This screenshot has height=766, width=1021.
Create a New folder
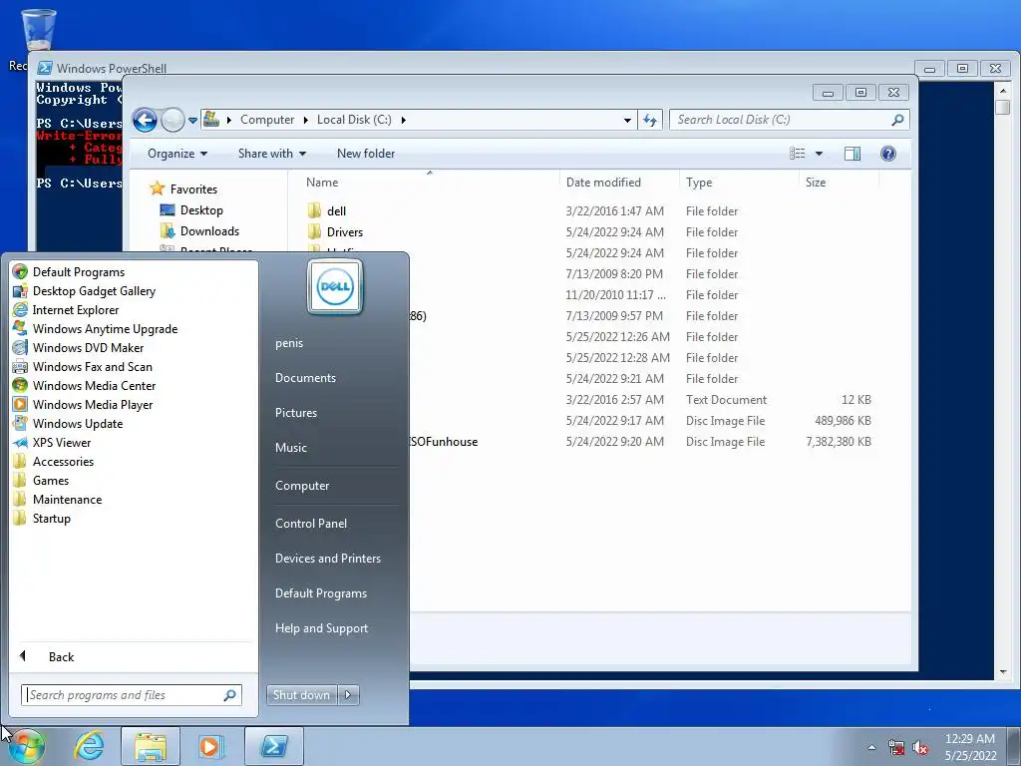[x=365, y=154]
